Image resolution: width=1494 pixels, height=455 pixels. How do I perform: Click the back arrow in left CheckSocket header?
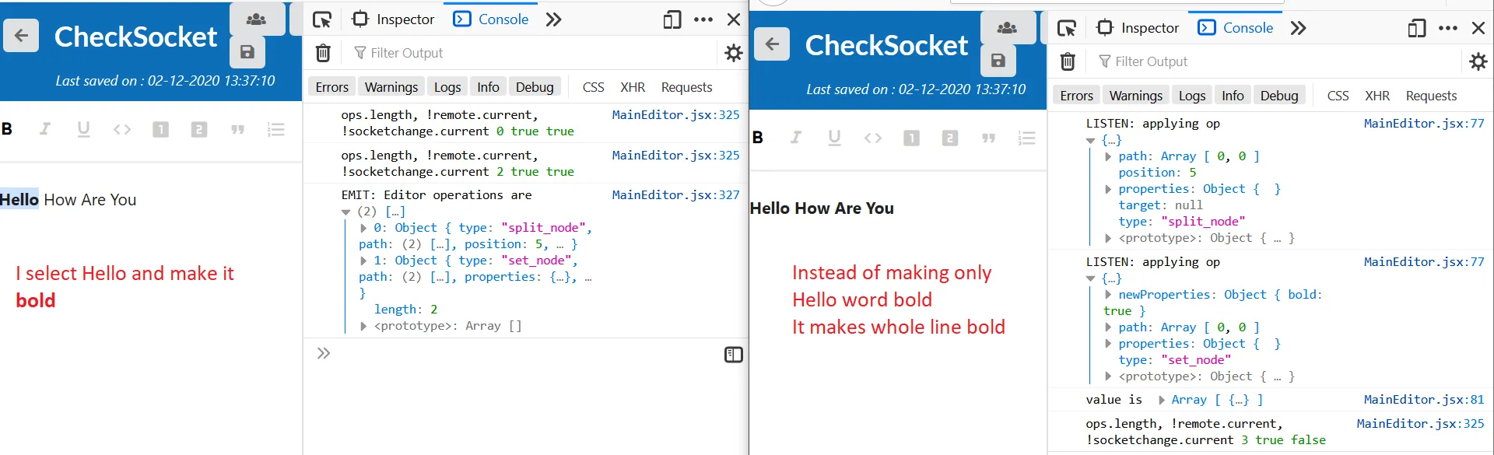(x=21, y=35)
